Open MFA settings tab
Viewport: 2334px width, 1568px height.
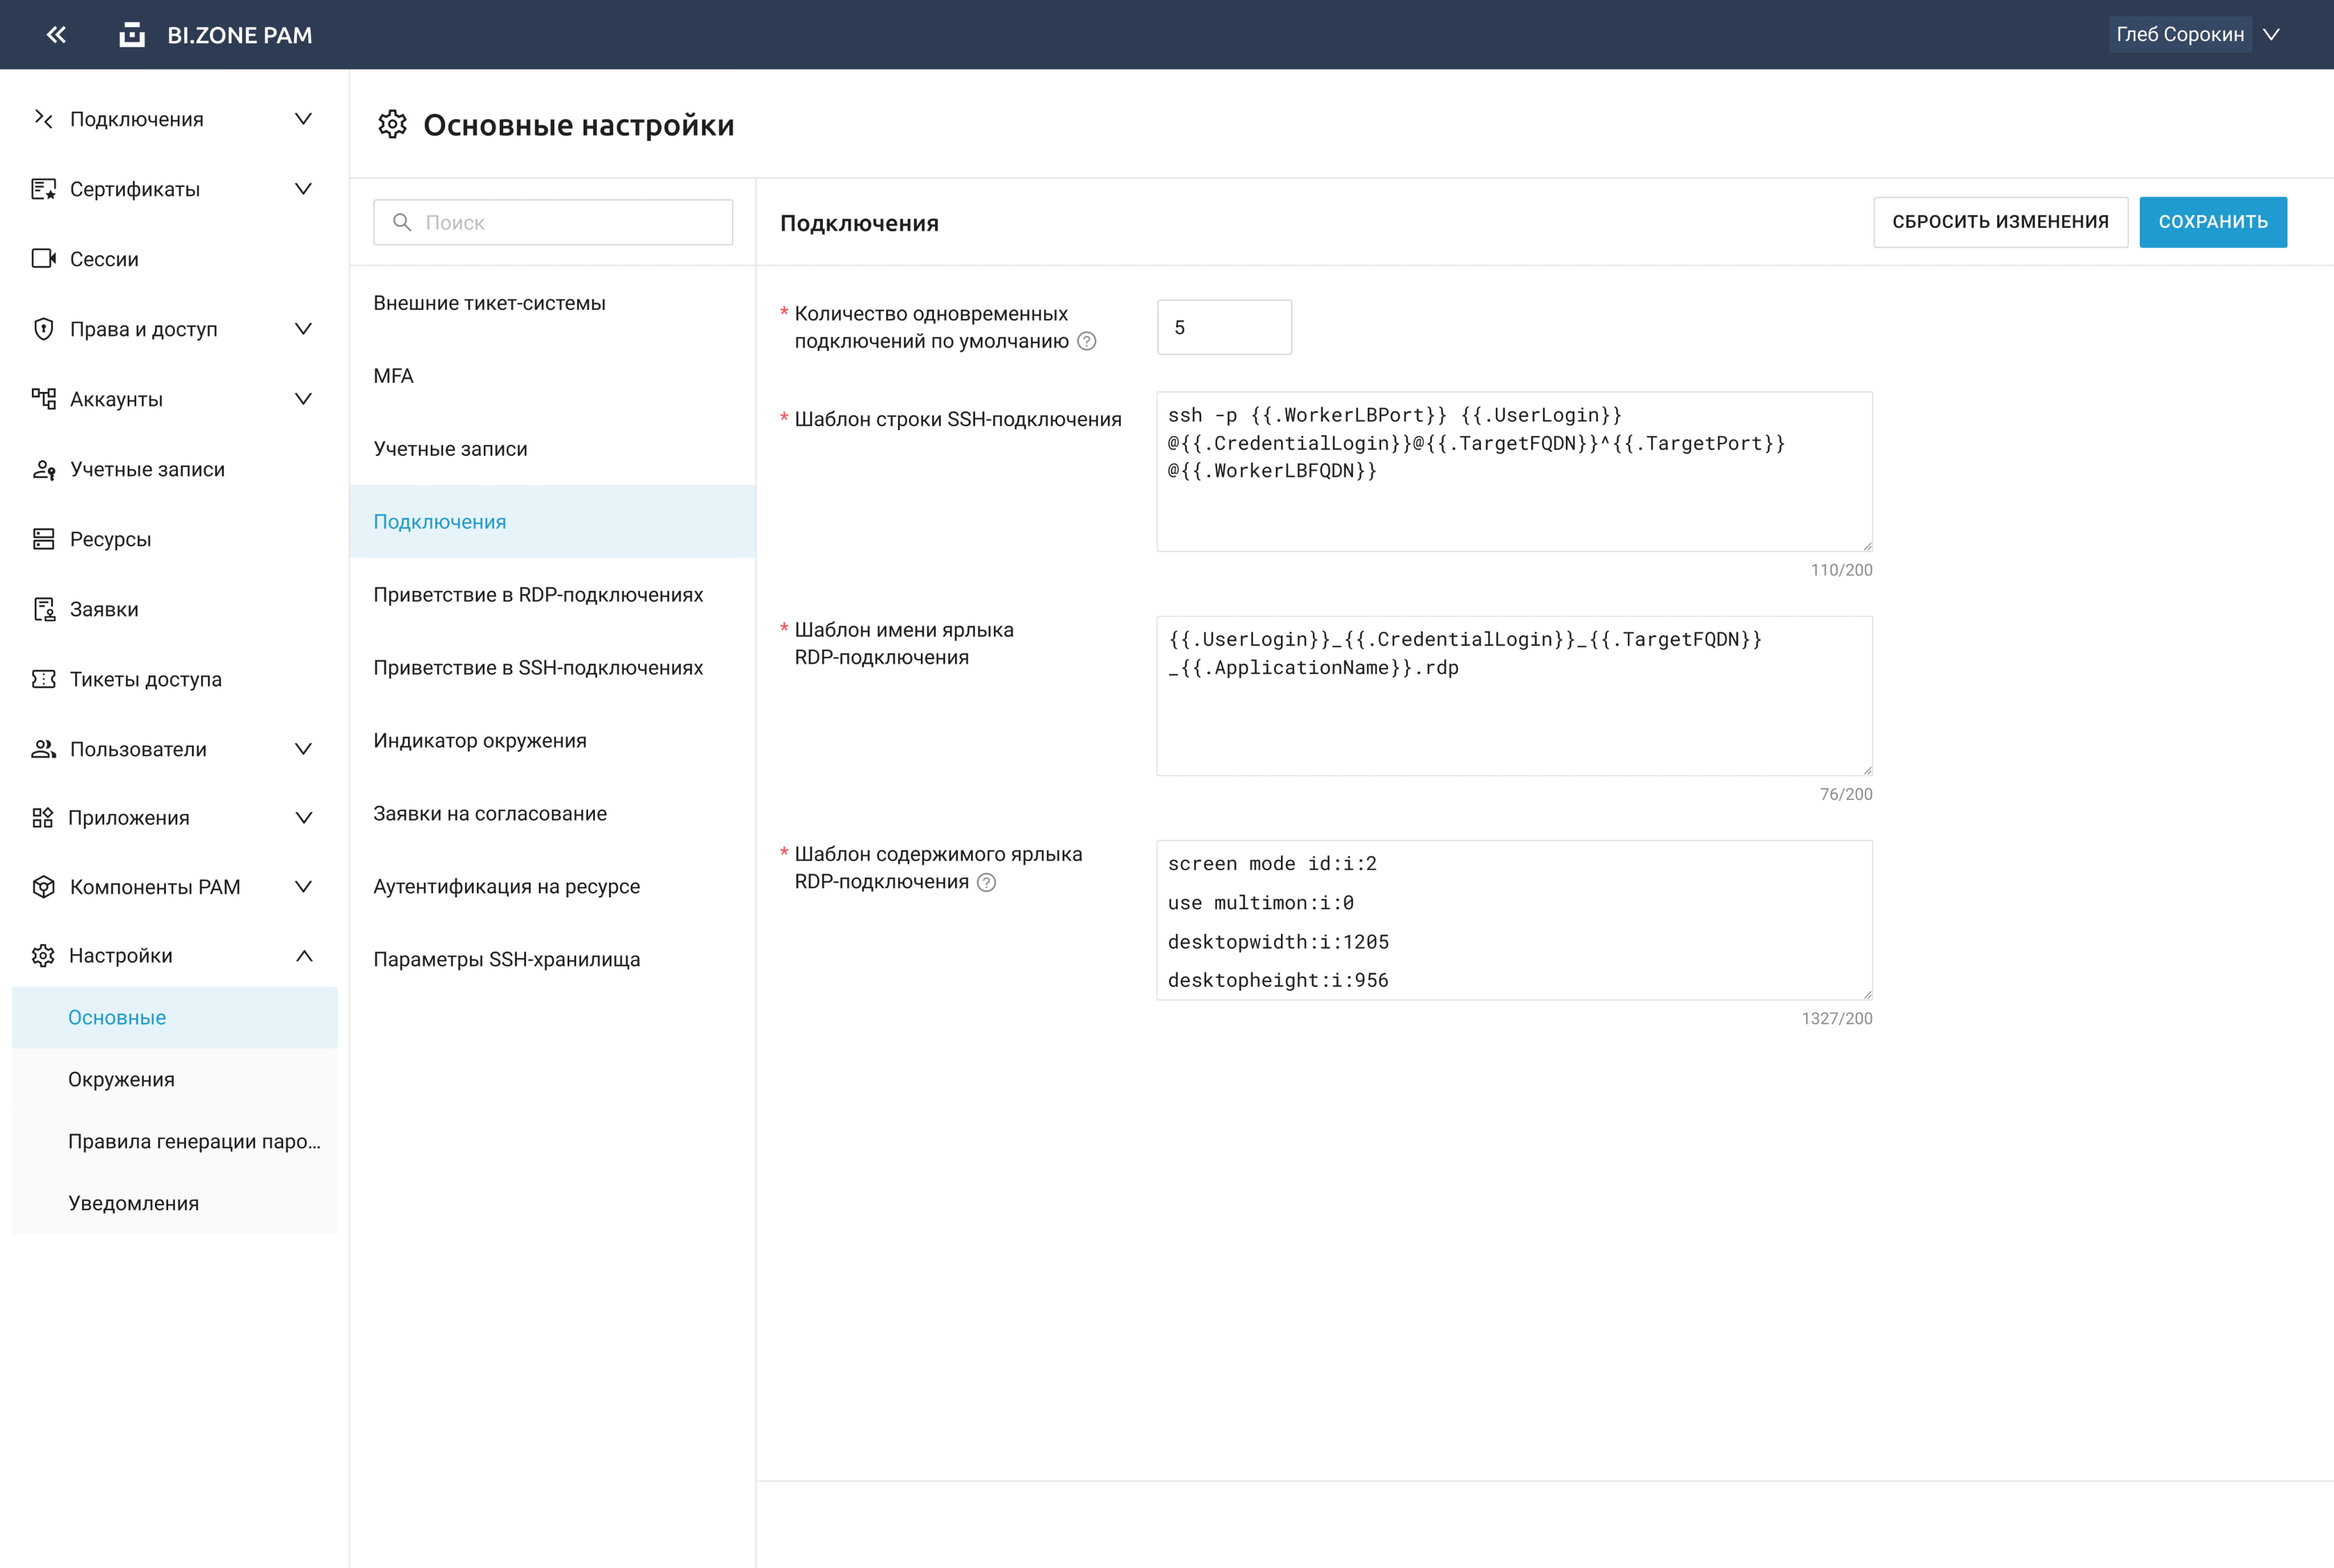pos(393,376)
